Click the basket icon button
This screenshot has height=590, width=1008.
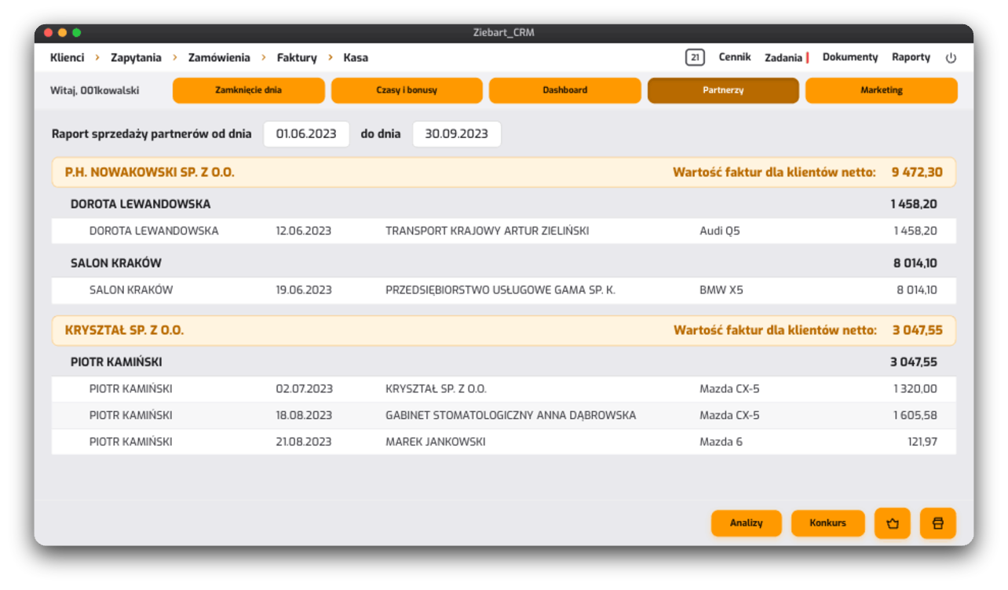893,523
